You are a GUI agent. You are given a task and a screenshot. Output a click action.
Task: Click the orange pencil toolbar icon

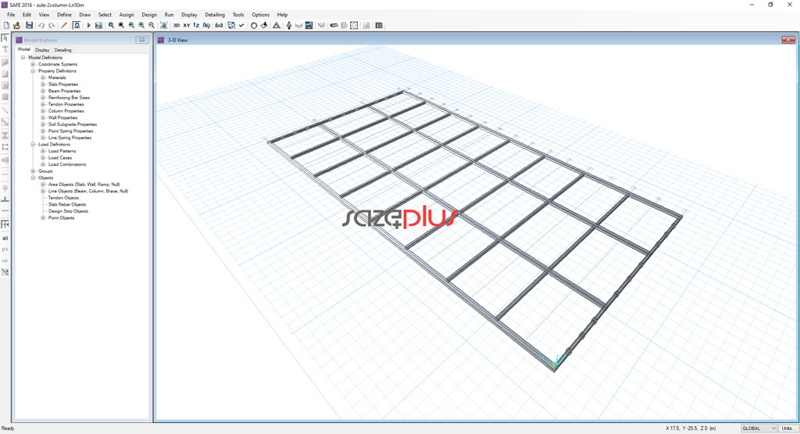point(64,25)
